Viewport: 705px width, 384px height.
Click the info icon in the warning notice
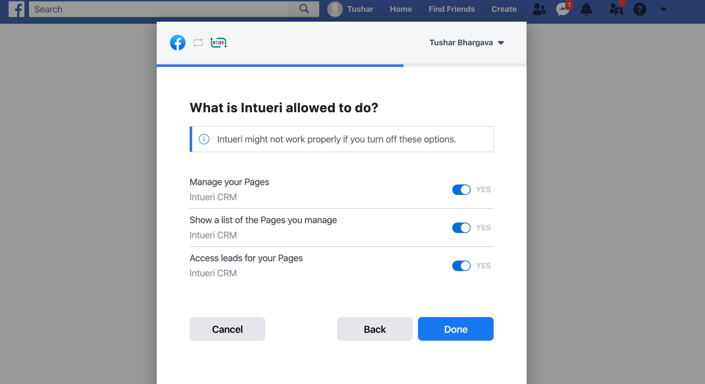coord(204,139)
